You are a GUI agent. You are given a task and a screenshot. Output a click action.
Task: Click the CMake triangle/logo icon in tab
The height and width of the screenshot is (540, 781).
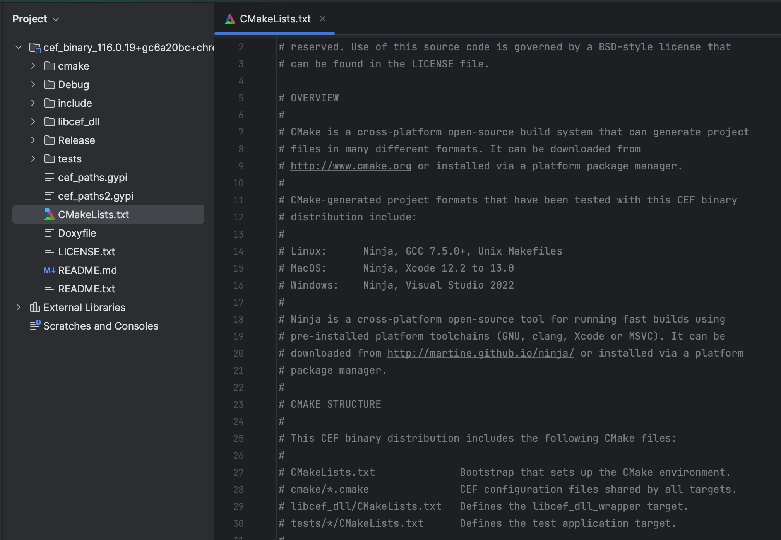pos(231,19)
